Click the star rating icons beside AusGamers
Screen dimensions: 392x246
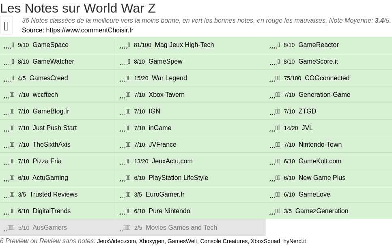pos(9,228)
